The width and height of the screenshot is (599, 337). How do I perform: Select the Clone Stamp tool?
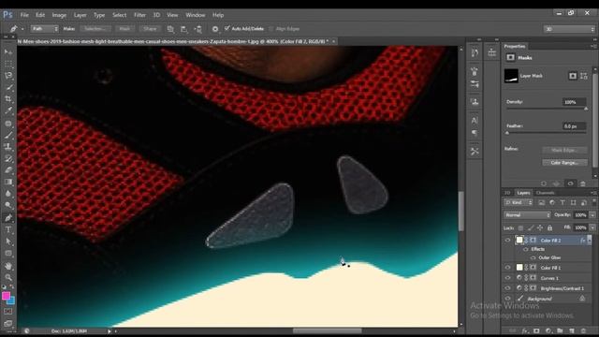click(8, 146)
